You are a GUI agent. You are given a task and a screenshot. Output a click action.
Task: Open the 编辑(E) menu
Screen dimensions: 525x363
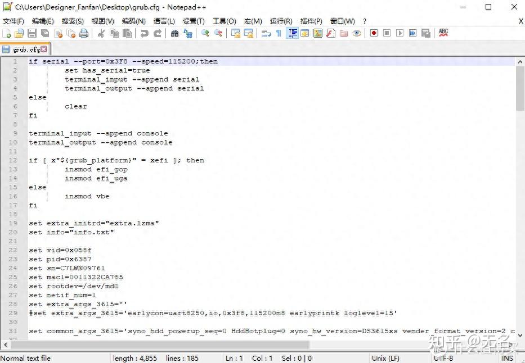(x=43, y=21)
